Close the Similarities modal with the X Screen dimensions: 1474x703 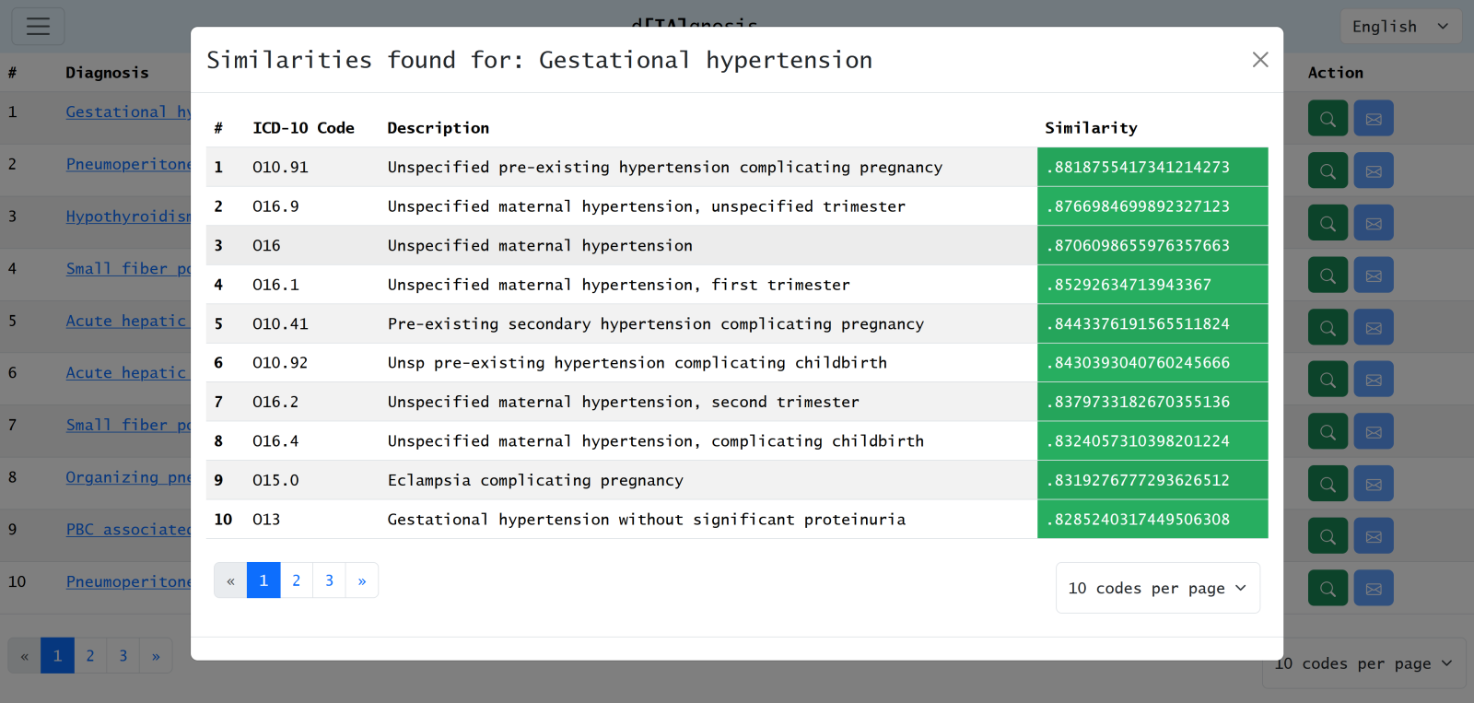(x=1260, y=60)
